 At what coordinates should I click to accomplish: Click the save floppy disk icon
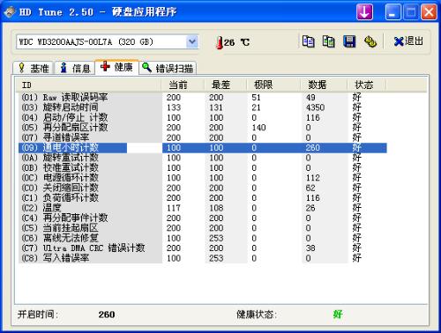(x=349, y=41)
